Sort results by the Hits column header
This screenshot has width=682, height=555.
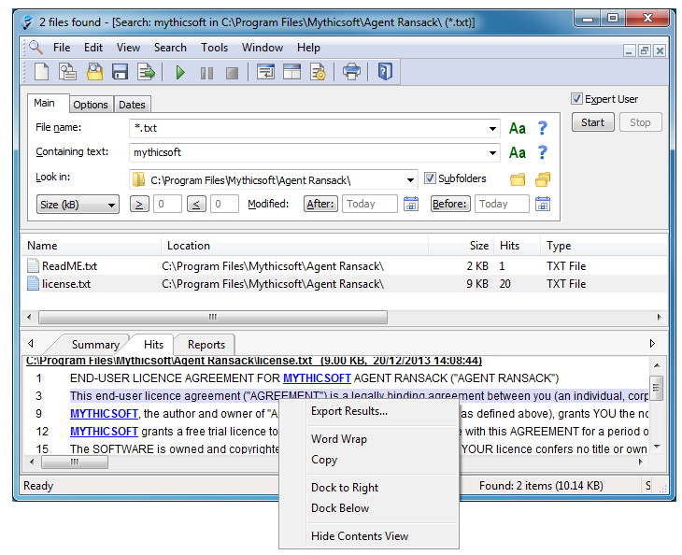(x=517, y=246)
